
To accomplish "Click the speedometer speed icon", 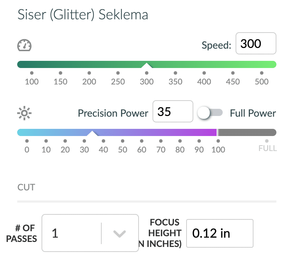I will (24, 45).
